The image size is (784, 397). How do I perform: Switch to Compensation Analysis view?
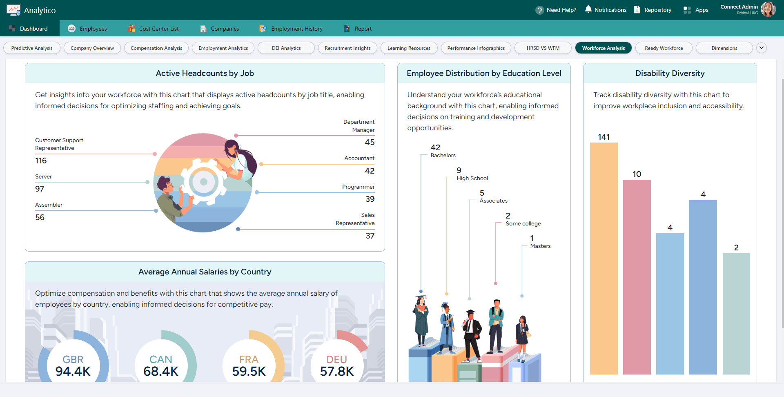tap(156, 48)
